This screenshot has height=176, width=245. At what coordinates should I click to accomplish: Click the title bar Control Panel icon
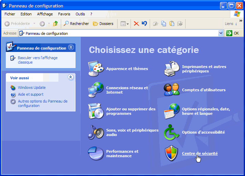5,5
